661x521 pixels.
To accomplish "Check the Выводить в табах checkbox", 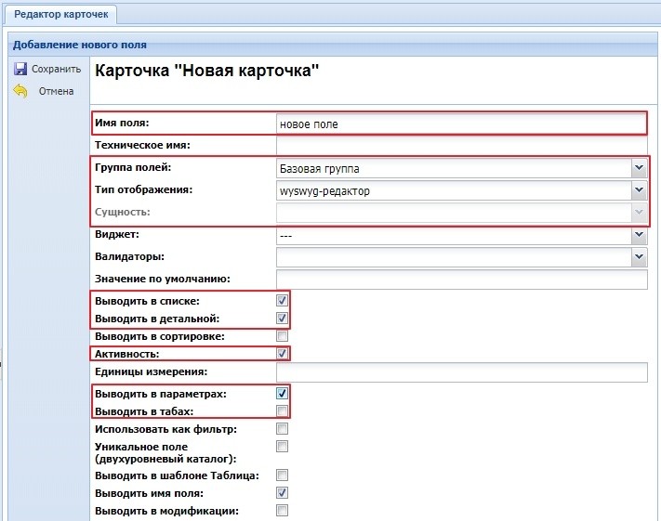I will click(282, 410).
